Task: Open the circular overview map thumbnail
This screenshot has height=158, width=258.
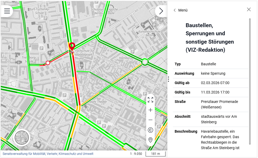Action: pyautogui.click(x=22, y=137)
